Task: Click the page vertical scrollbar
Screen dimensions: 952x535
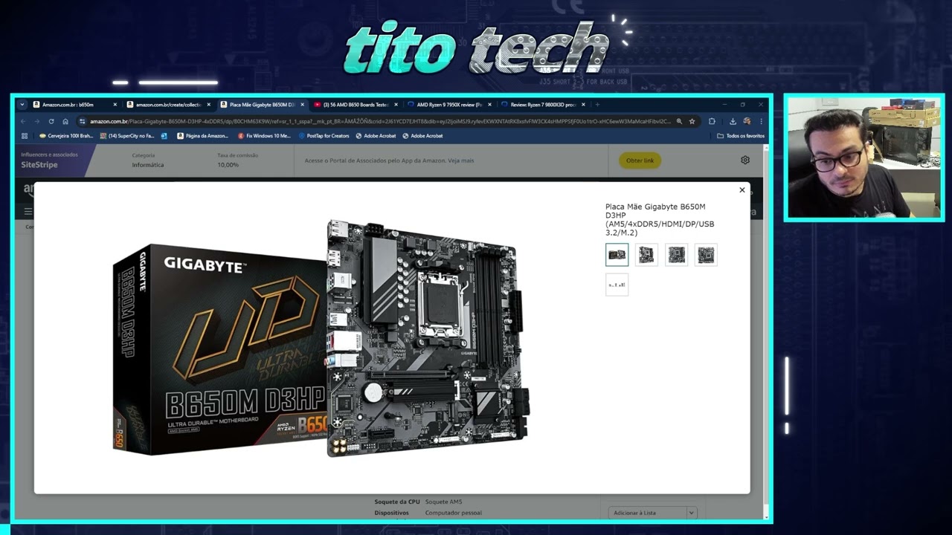Action: (x=765, y=331)
